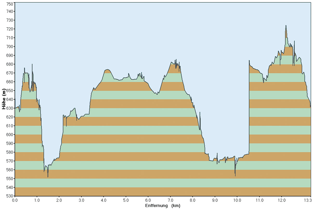Click the 530 label on the height axis

(9, 196)
